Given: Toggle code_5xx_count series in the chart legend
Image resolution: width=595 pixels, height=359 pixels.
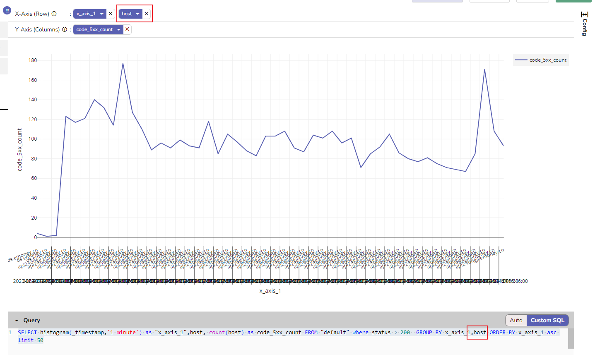Looking at the screenshot, I should tap(540, 60).
